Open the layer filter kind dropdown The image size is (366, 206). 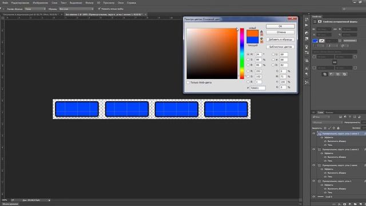click(x=321, y=117)
